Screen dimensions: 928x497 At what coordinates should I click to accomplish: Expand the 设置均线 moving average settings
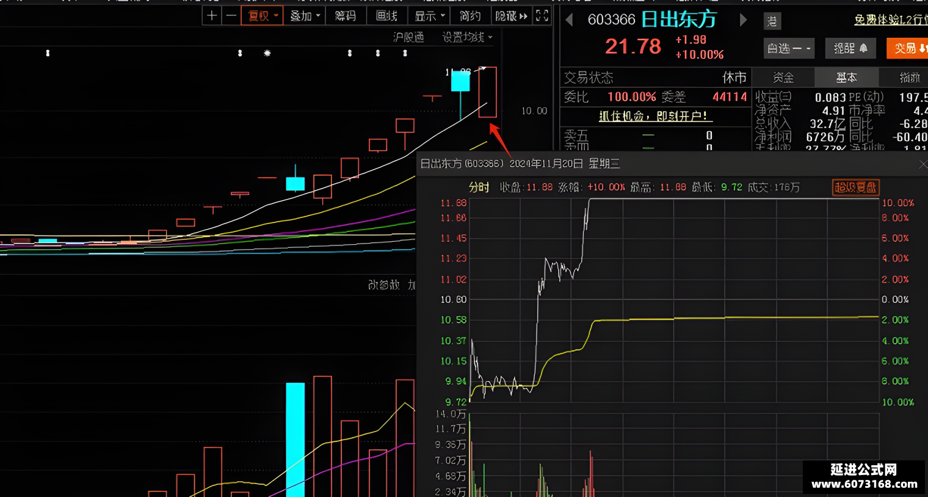467,37
